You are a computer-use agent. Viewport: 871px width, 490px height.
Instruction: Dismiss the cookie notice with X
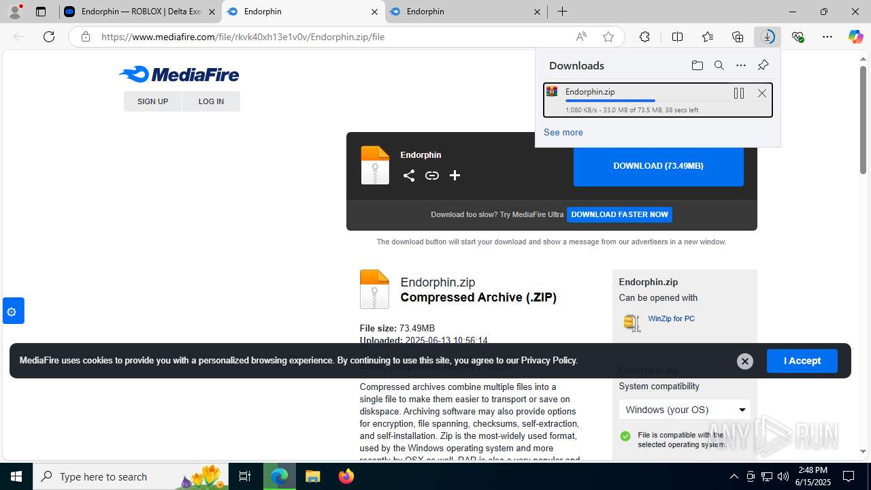tap(744, 361)
